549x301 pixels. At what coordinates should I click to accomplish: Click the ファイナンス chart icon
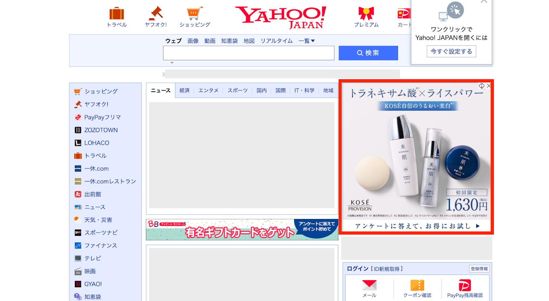pyautogui.click(x=78, y=245)
